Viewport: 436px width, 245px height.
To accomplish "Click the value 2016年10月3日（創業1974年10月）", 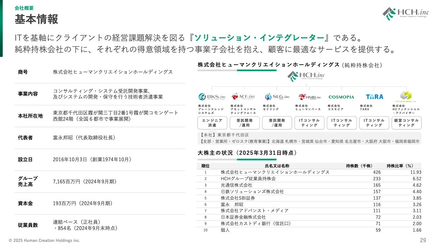I will tap(92, 160).
